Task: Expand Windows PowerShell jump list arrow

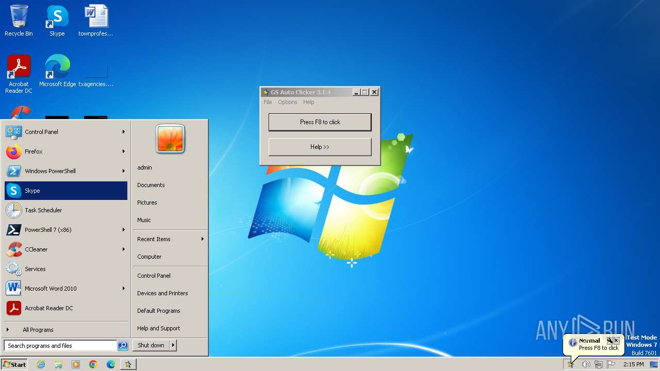Action: pyautogui.click(x=124, y=171)
